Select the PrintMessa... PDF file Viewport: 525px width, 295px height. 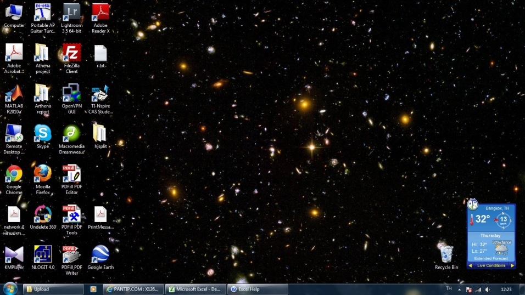click(100, 217)
